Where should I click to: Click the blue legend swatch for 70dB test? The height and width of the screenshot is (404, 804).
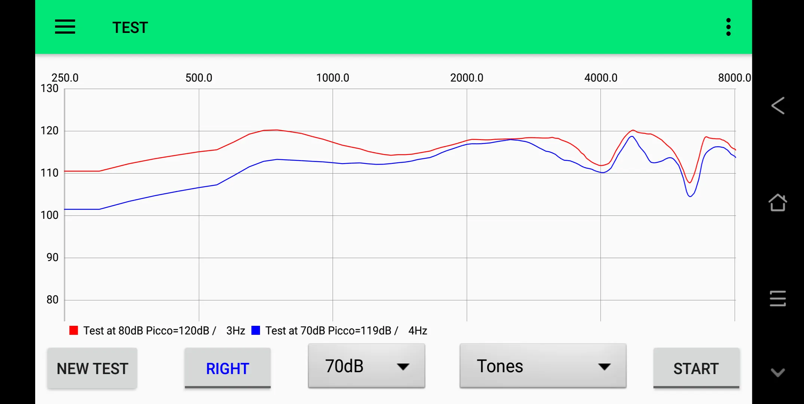(256, 330)
